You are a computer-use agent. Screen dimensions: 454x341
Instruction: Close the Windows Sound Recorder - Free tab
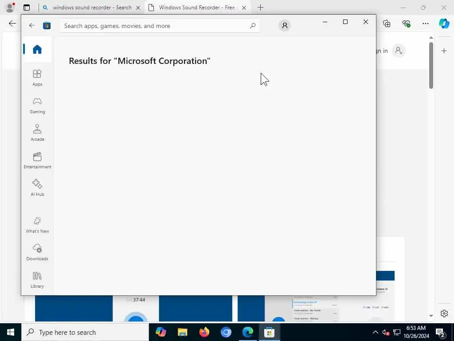[244, 8]
